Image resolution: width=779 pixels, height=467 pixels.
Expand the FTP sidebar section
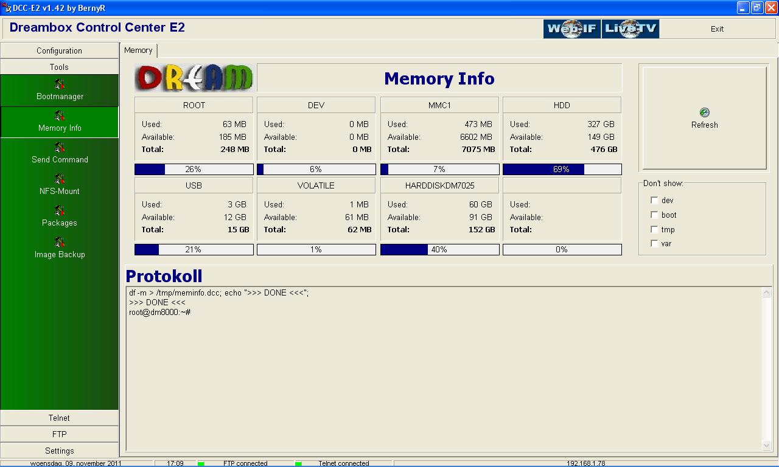[59, 434]
